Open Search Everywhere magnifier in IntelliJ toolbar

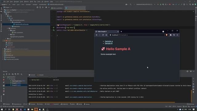[190, 4]
